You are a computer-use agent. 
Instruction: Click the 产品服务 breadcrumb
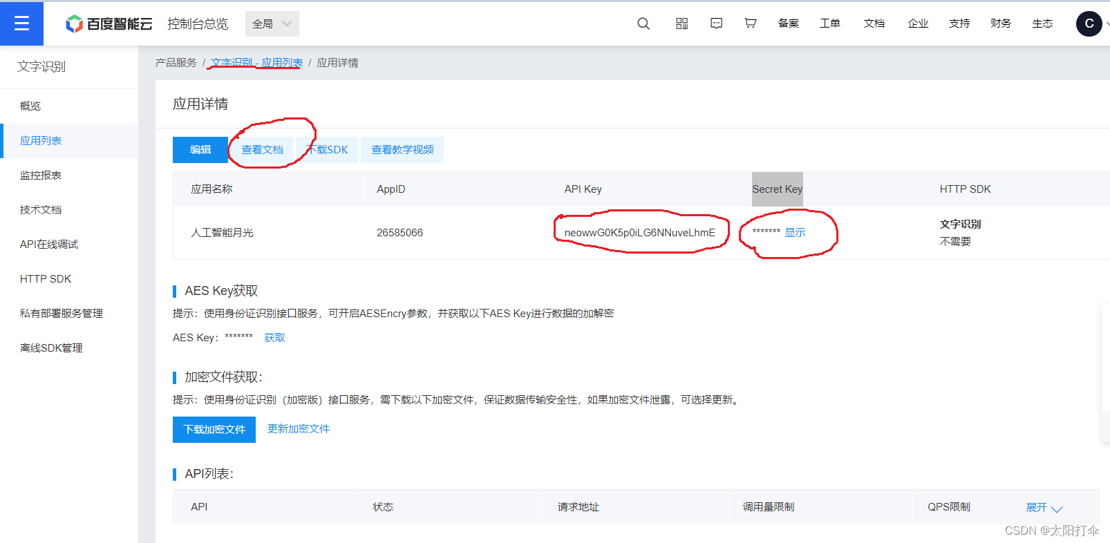point(176,63)
